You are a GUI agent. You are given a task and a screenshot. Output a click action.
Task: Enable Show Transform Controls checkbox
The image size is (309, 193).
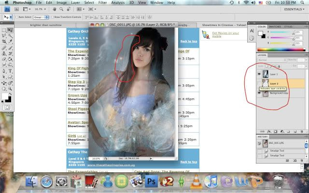pyautogui.click(x=53, y=17)
